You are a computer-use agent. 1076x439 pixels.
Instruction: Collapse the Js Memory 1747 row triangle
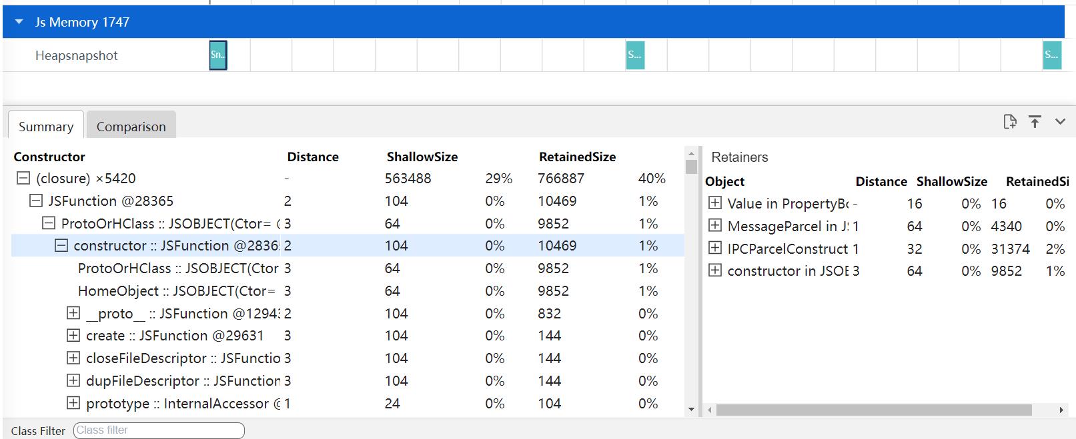click(x=19, y=22)
